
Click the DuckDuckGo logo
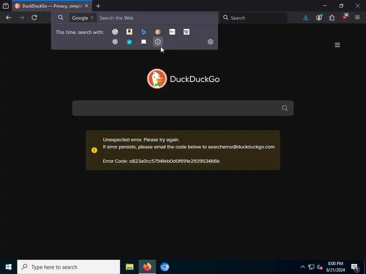point(183,79)
